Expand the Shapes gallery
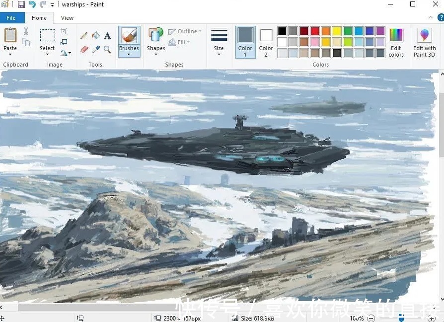444x322 pixels. pyautogui.click(x=155, y=42)
